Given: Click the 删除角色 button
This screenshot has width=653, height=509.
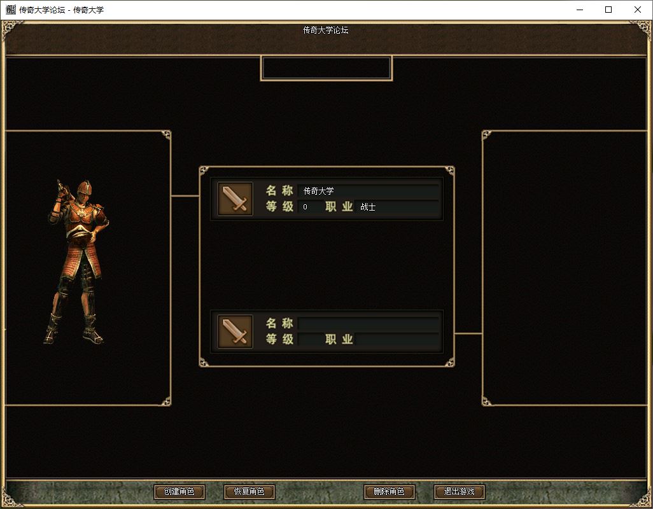Looking at the screenshot, I should (x=390, y=492).
